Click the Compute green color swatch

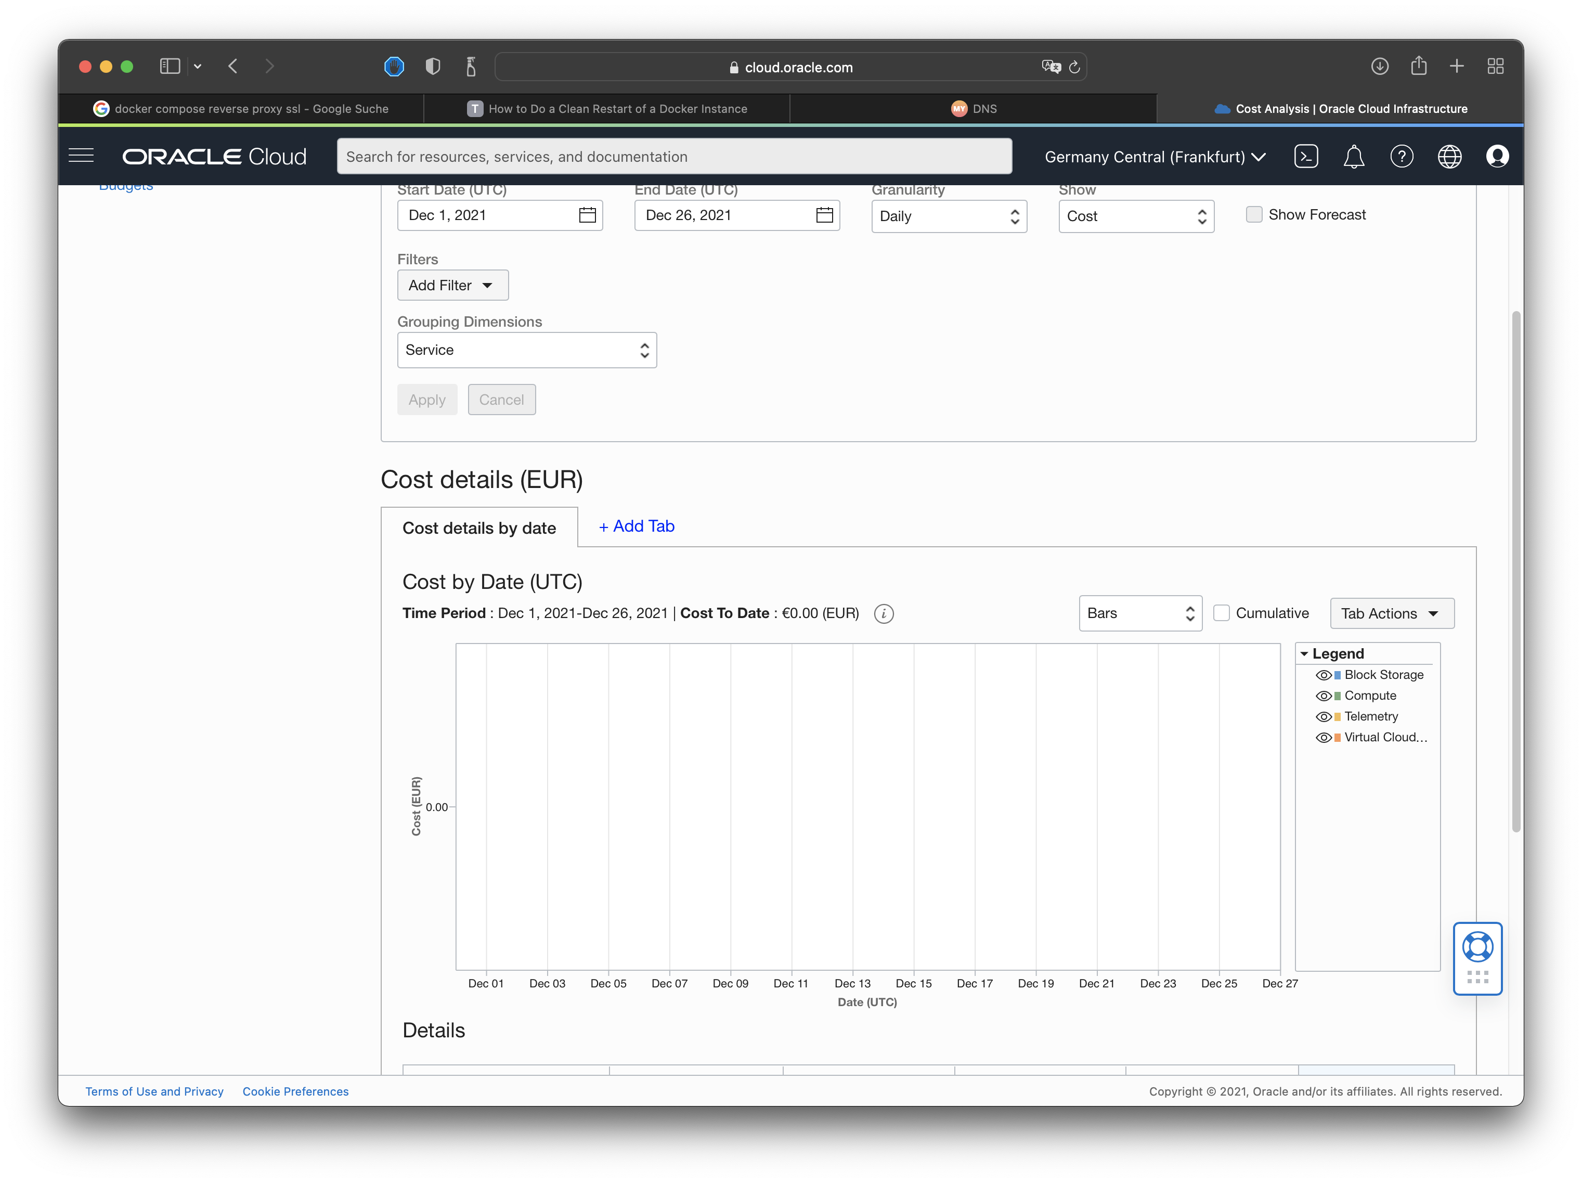tap(1338, 696)
